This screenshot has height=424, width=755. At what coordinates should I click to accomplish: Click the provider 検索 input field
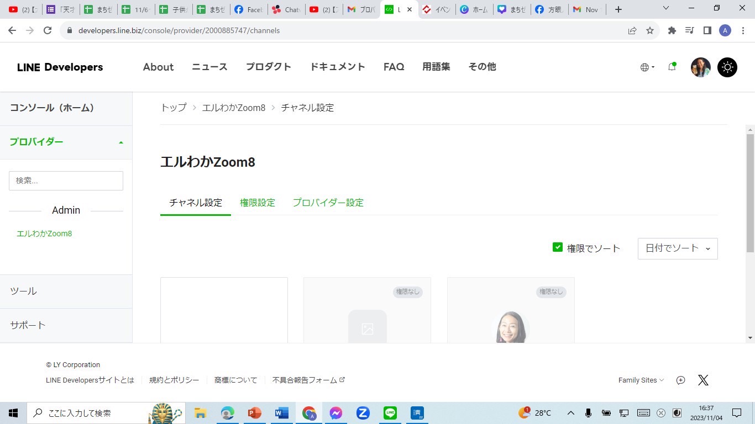[x=66, y=181]
